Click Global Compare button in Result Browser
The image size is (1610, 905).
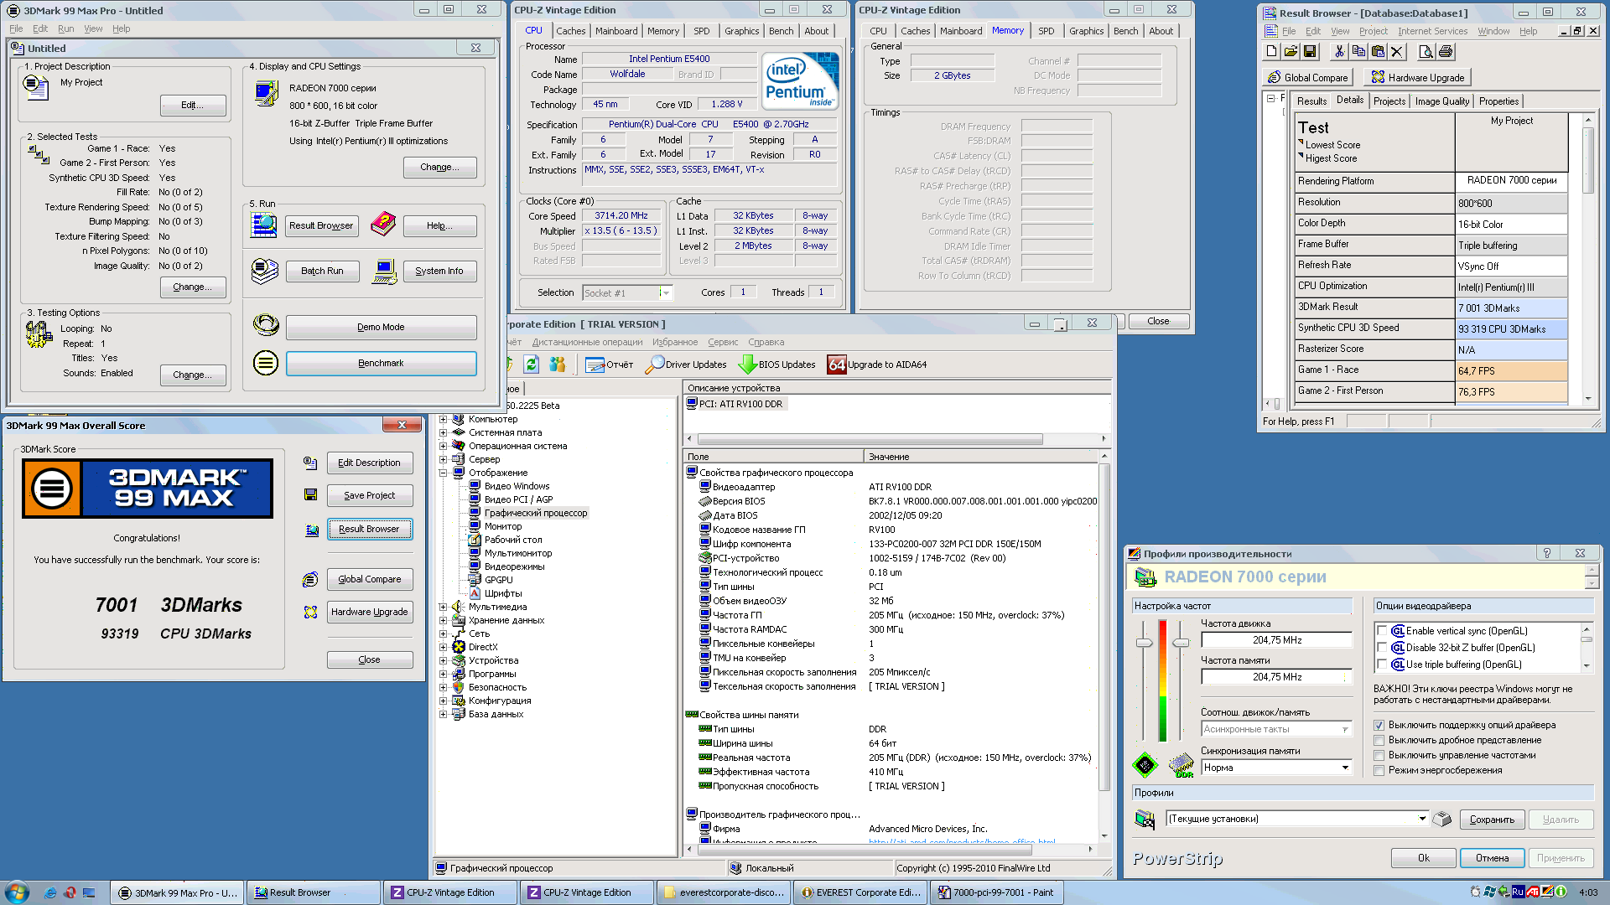[x=1307, y=77]
